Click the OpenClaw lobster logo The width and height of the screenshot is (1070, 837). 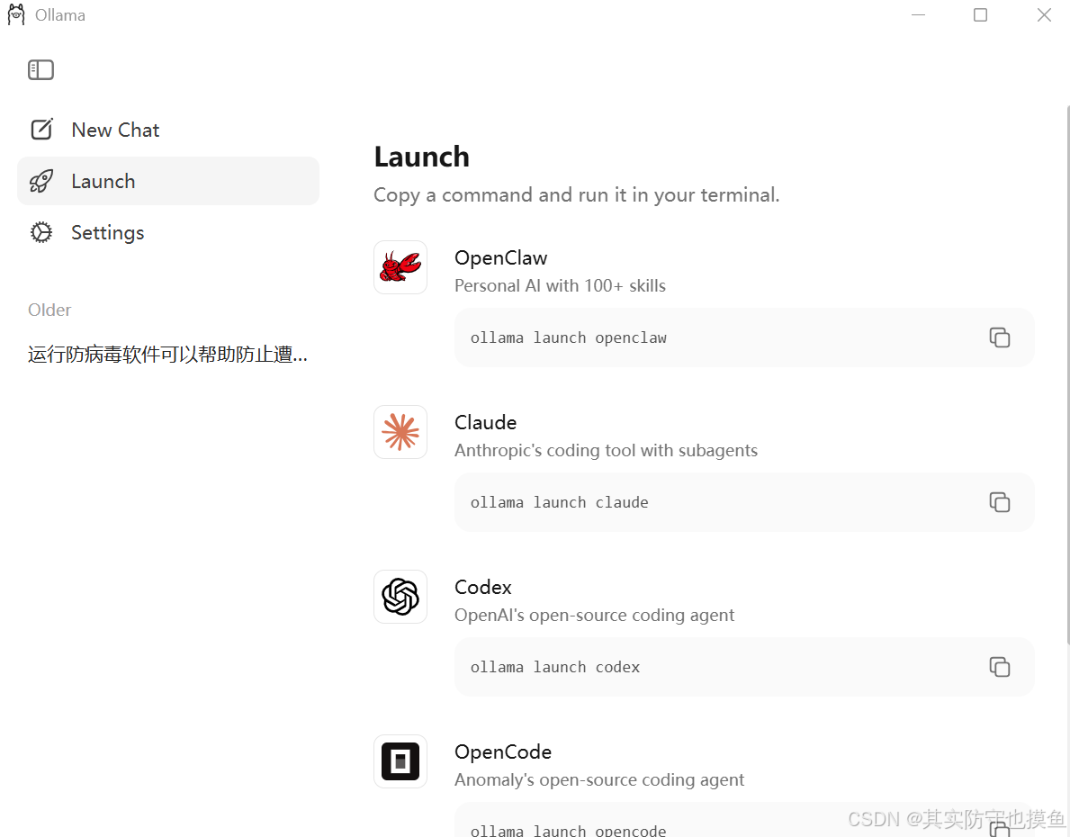click(400, 267)
